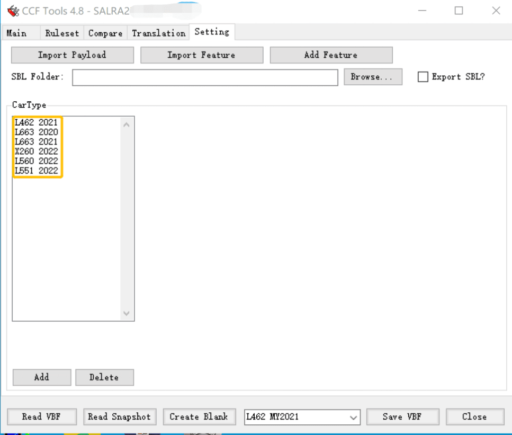Click the CarType list scroll up arrow
Image resolution: width=512 pixels, height=435 pixels.
point(127,125)
